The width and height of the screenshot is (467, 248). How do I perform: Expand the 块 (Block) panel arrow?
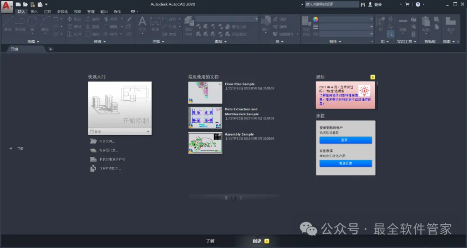click(282, 41)
